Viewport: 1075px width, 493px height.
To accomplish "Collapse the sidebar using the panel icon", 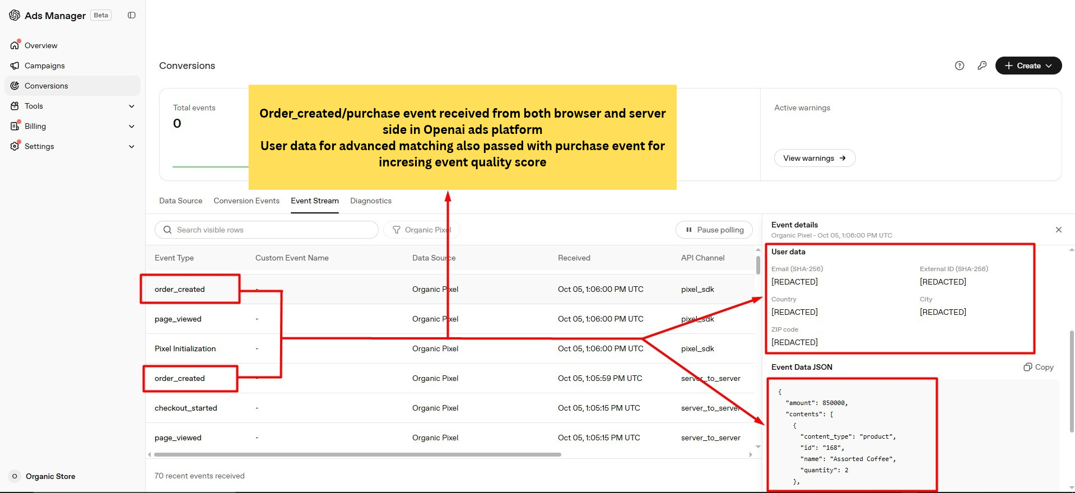I will pyautogui.click(x=132, y=15).
